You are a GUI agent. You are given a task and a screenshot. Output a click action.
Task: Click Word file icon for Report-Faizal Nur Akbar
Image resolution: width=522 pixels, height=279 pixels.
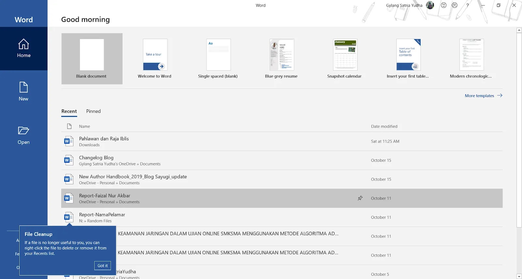pyautogui.click(x=69, y=198)
